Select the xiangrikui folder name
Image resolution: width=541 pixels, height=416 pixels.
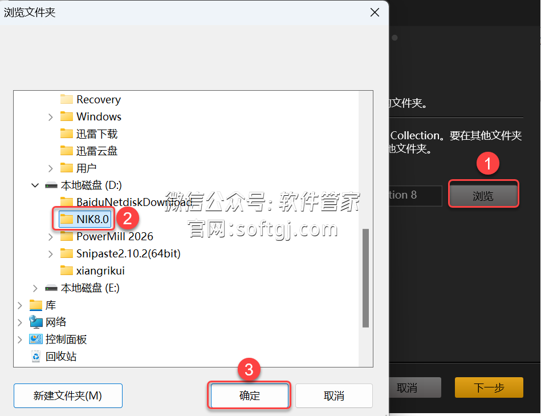click(x=100, y=270)
